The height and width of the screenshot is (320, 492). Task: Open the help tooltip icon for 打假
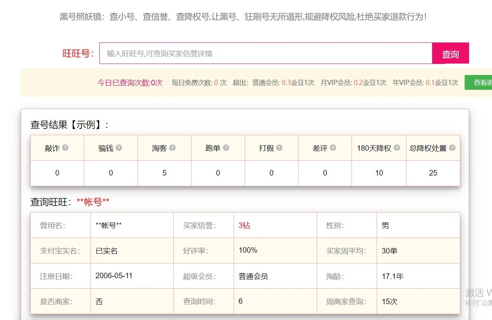[279, 147]
